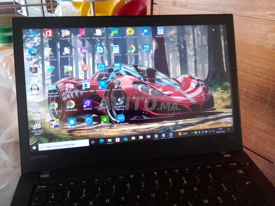Screen dimensions: 275x206
Task: Open the Votre téléphone desktop shortcut
Action: (x=103, y=86)
